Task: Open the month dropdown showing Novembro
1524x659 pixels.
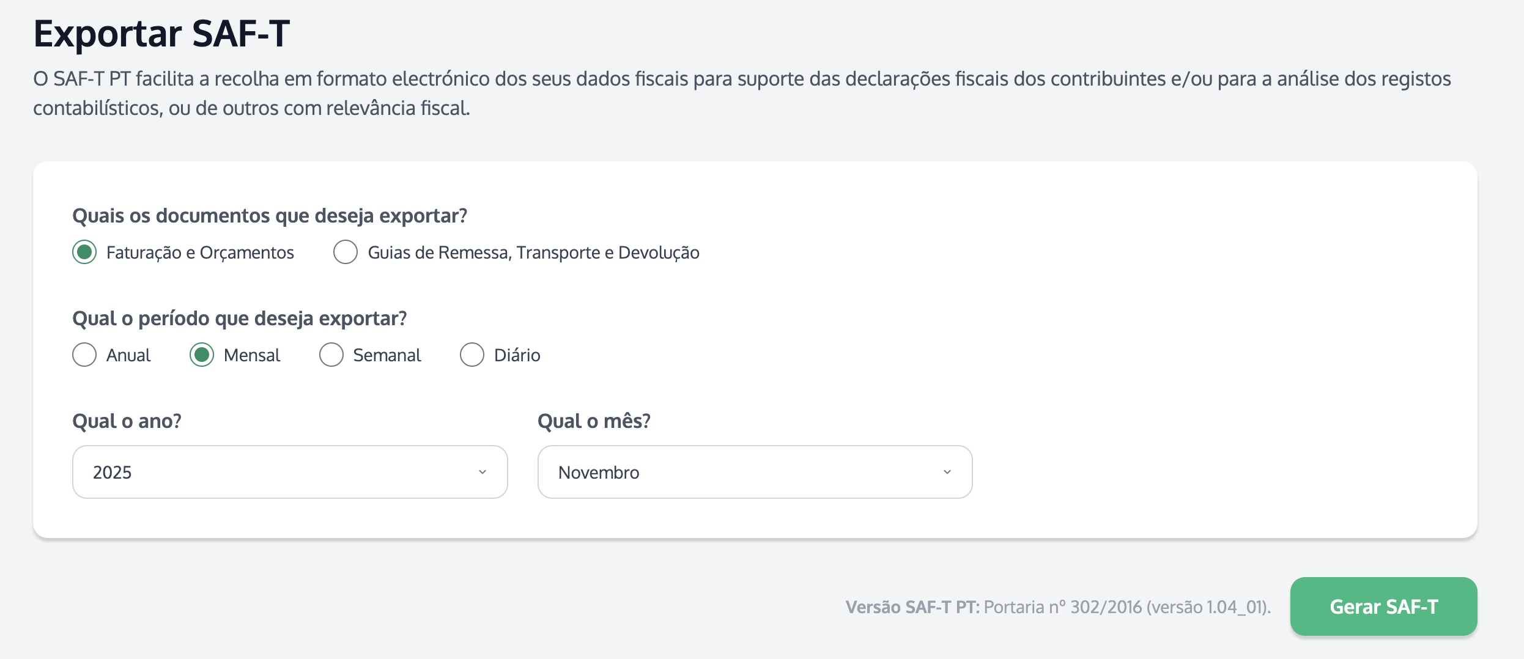Action: pyautogui.click(x=754, y=472)
